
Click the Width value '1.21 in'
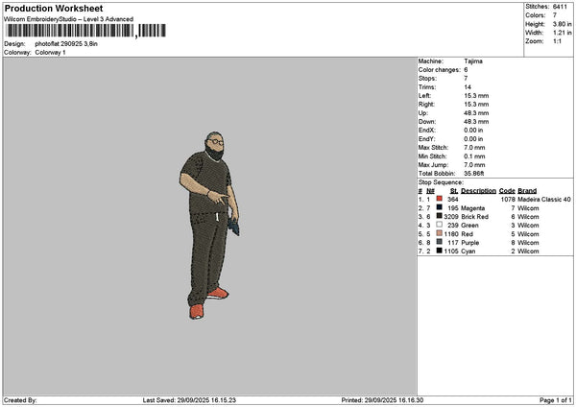[562, 33]
